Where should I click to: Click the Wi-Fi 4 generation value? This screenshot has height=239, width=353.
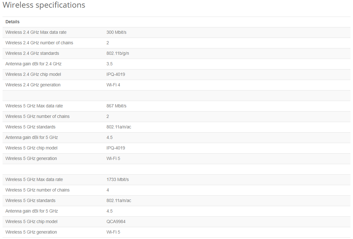pyautogui.click(x=113, y=85)
